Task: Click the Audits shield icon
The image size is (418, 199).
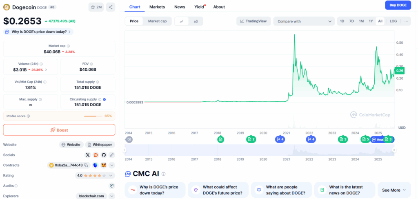Action: [112, 186]
